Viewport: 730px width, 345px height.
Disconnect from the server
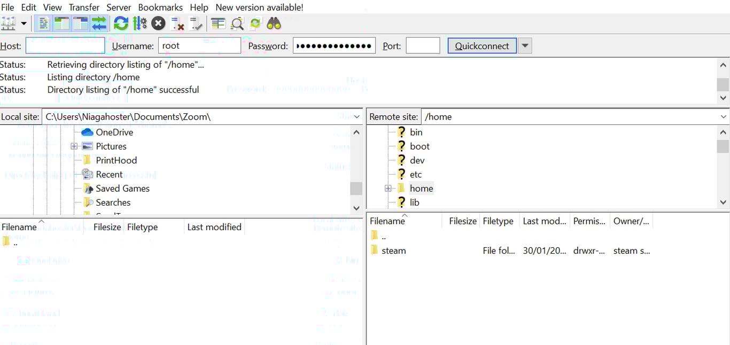click(x=176, y=23)
